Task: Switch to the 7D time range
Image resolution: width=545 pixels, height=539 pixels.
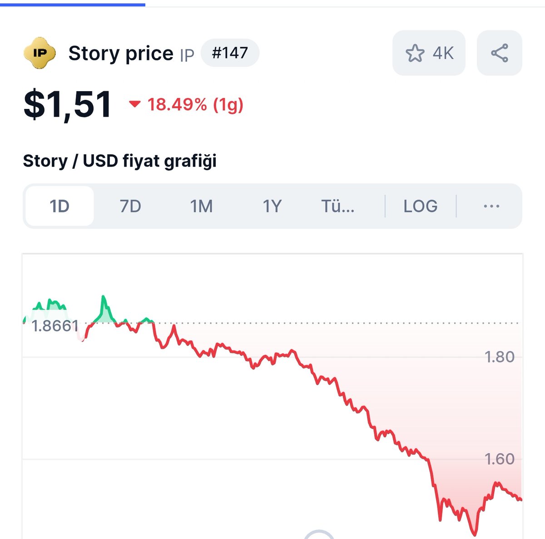Action: [x=130, y=206]
